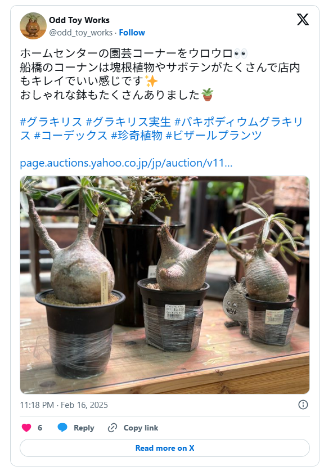This screenshot has width=324, height=471.
Task: Open the @odd_toy_works handle link
Action: tap(81, 33)
